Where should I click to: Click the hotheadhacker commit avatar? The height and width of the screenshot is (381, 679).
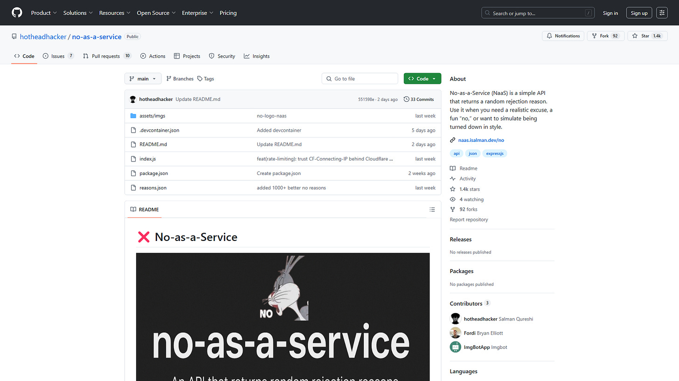(x=133, y=99)
